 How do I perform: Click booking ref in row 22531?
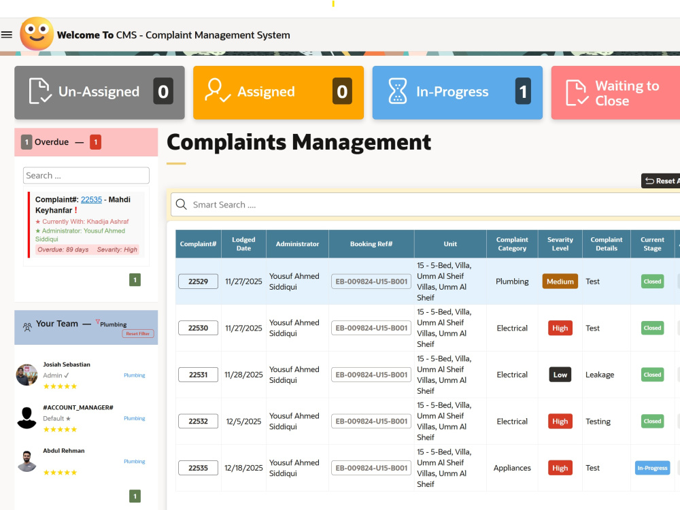371,375
